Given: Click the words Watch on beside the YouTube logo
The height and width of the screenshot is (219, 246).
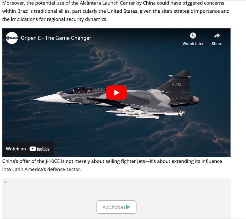Looking at the screenshot, I should click(16, 149).
